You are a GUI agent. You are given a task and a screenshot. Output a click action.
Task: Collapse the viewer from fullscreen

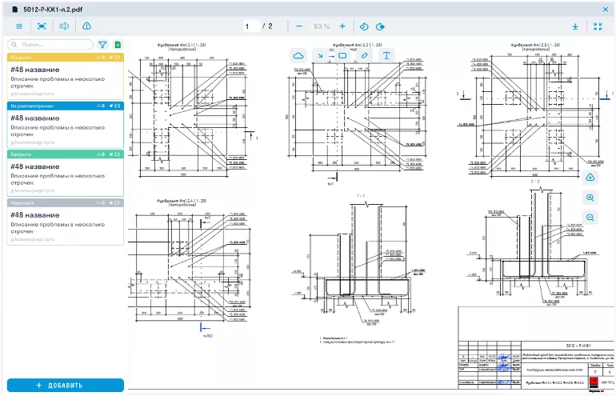(x=598, y=26)
